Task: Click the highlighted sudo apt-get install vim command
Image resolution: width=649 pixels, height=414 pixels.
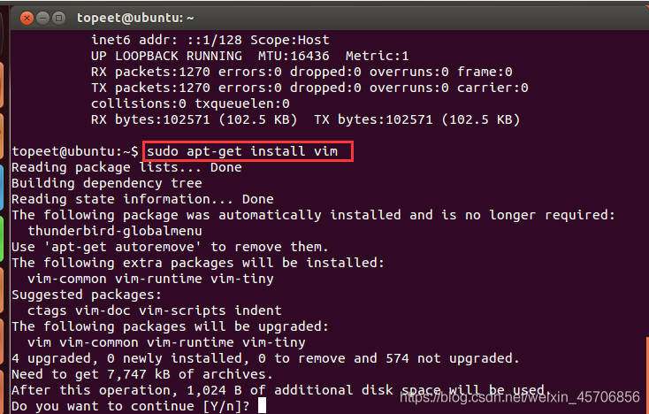Action: [x=248, y=151]
